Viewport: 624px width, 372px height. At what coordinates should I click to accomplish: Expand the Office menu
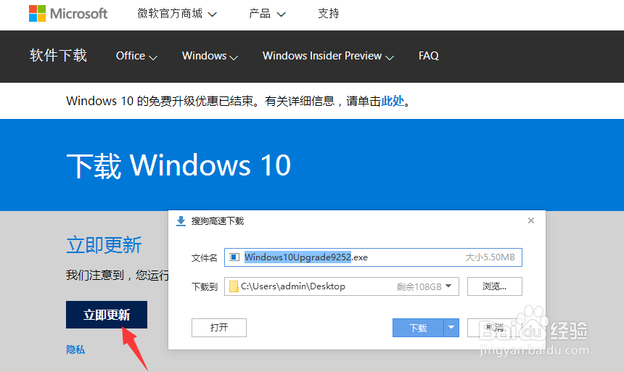[136, 56]
